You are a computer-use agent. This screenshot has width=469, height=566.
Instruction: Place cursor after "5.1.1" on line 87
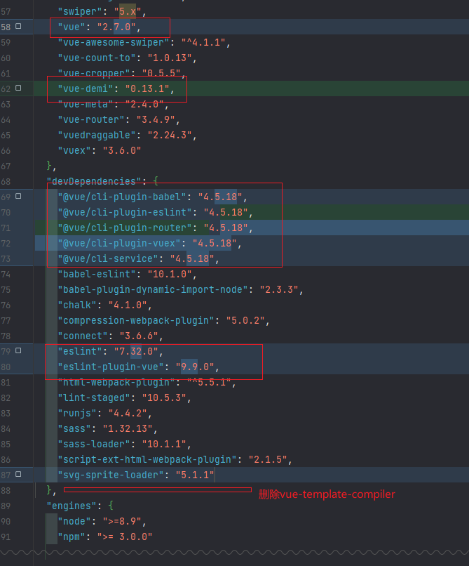tap(215, 475)
